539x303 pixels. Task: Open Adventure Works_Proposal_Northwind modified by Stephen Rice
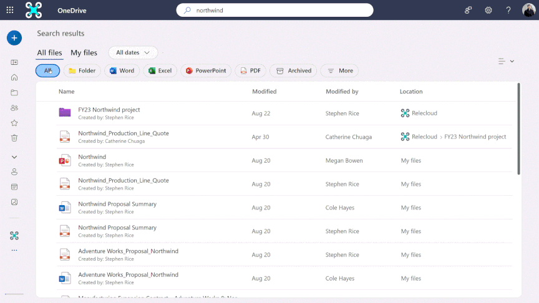[129, 251]
